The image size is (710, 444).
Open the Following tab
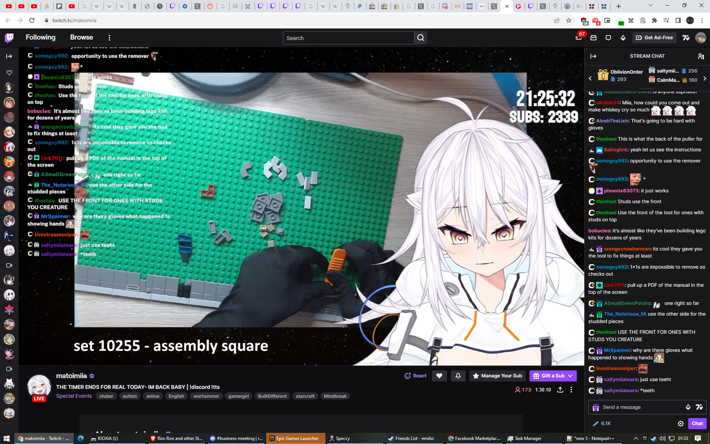click(40, 37)
